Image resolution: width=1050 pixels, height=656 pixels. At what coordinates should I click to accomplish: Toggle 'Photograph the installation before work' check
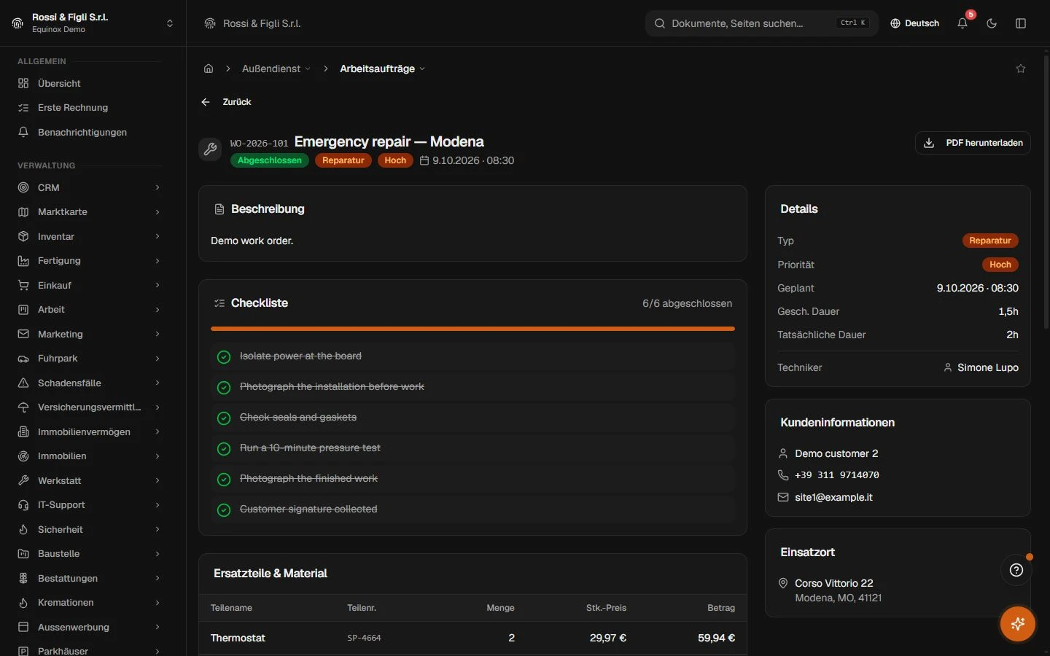point(224,387)
